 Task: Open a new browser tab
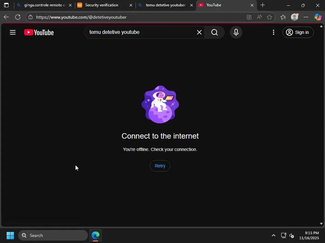pyautogui.click(x=262, y=5)
